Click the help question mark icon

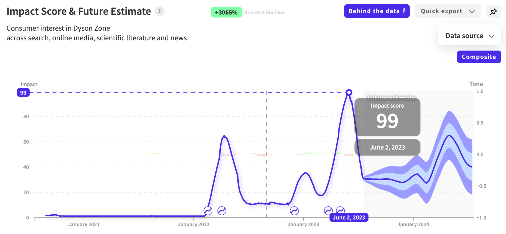(x=159, y=11)
